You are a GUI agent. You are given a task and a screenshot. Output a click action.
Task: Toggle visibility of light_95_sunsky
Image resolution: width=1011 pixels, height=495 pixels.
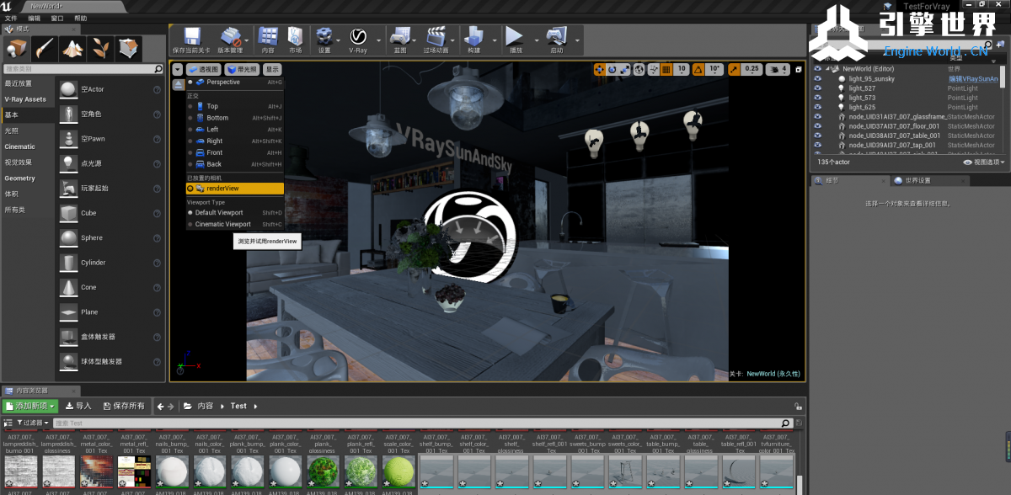click(817, 79)
